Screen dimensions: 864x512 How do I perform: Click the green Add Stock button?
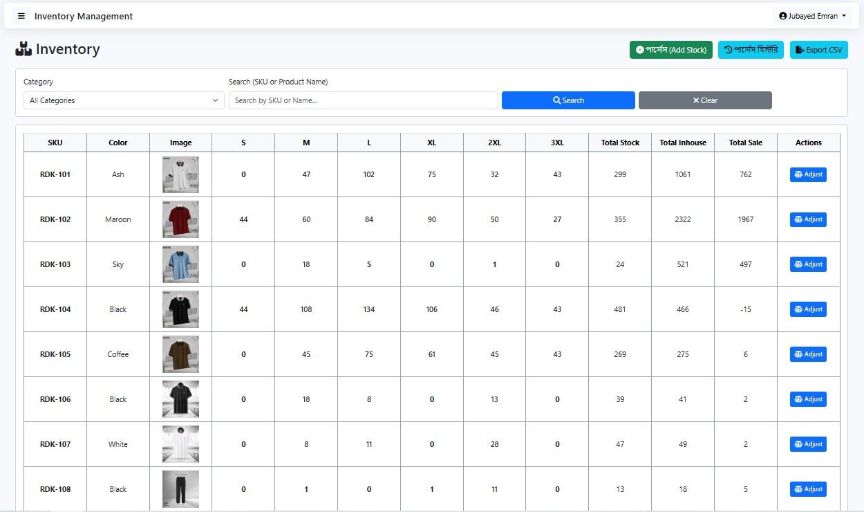pyautogui.click(x=671, y=50)
